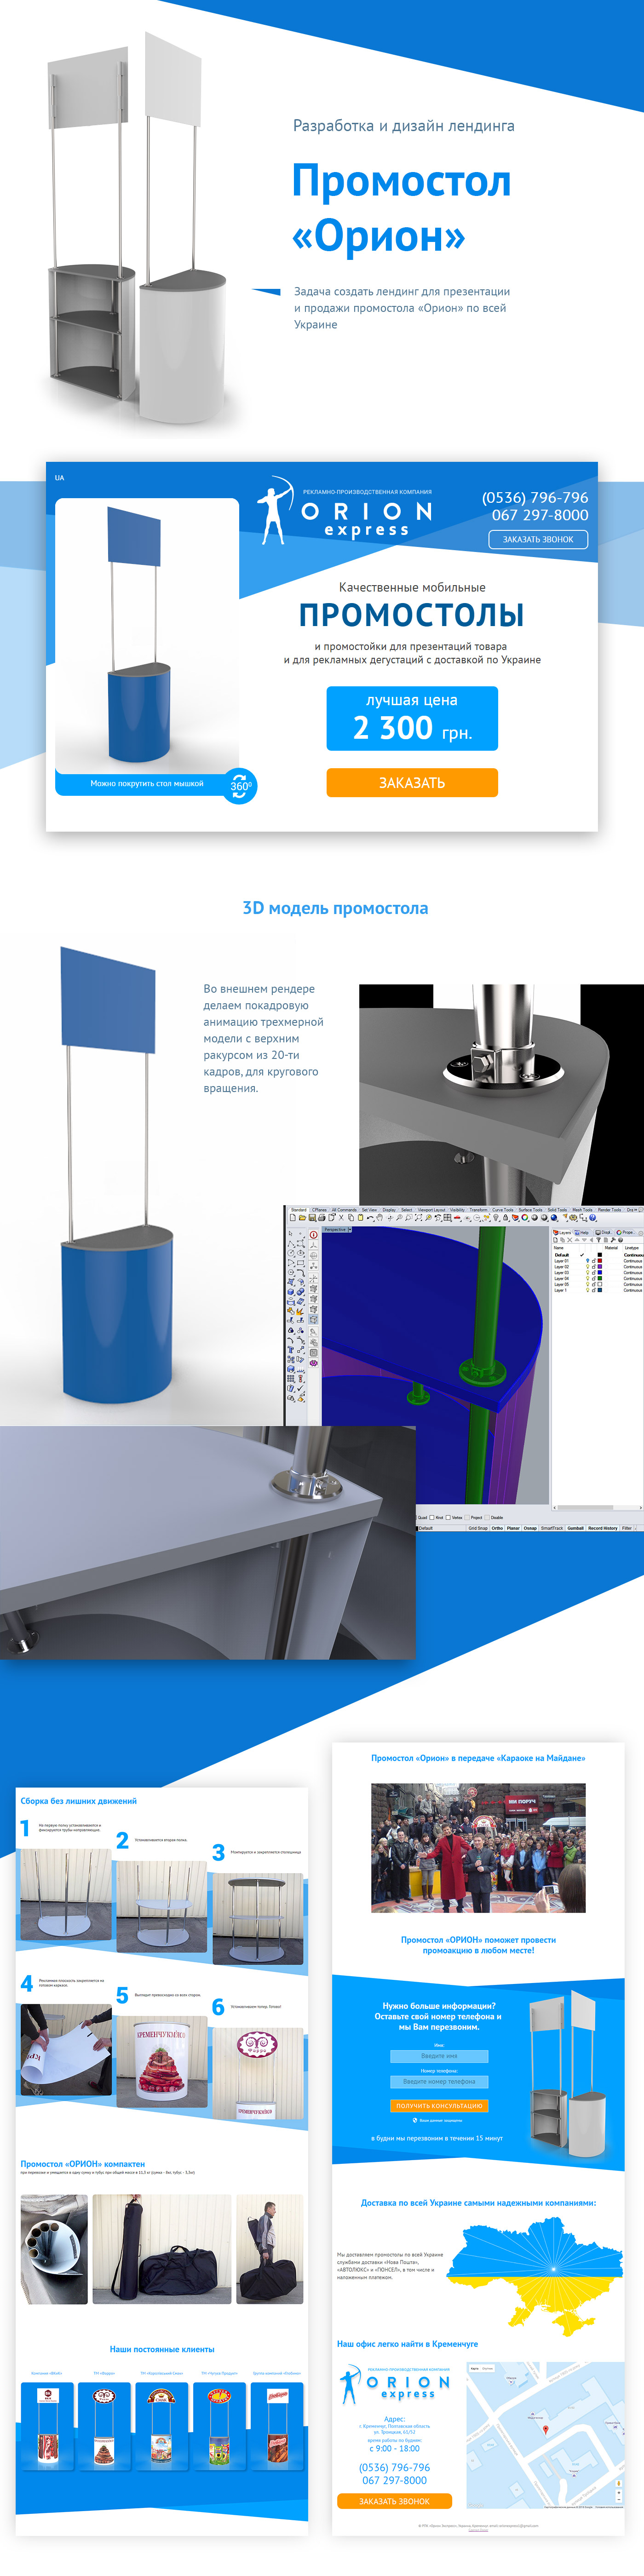Click the ПОЛУЧИТЬ КОНСУЛЬТАЦИЮ button

coord(439,2105)
